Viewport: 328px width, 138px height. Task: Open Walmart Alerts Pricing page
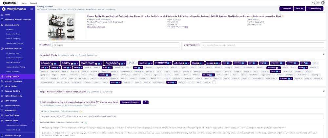pyautogui.click(x=15, y=44)
